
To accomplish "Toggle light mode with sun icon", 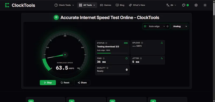I will (x=205, y=5).
